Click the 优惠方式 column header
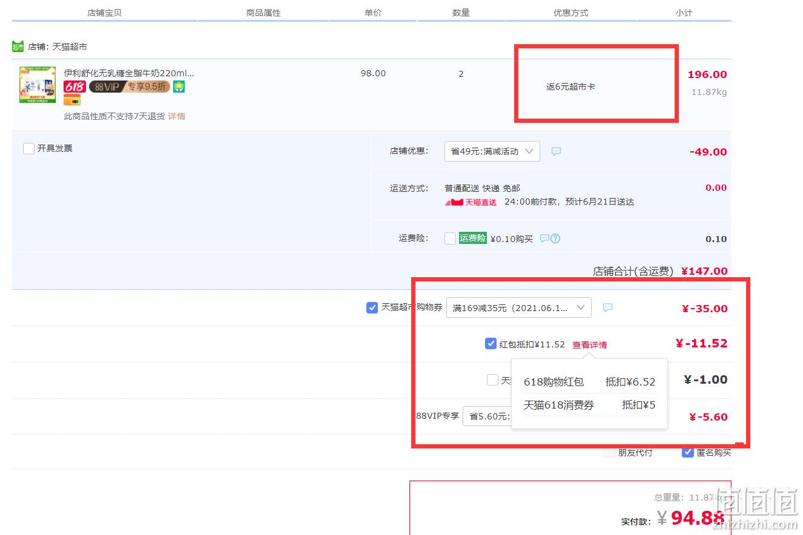Screen dimensions: 803x535 pyautogui.click(x=570, y=13)
